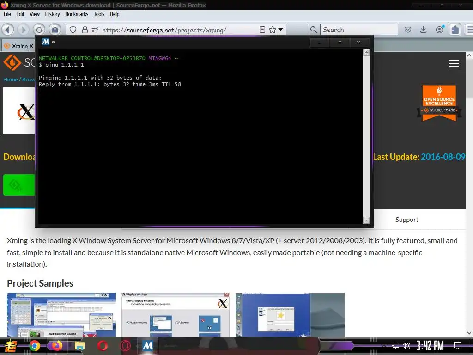Screen dimensions: 473x355
Task: Reload the SourceForge page
Action: pyautogui.click(x=39, y=30)
